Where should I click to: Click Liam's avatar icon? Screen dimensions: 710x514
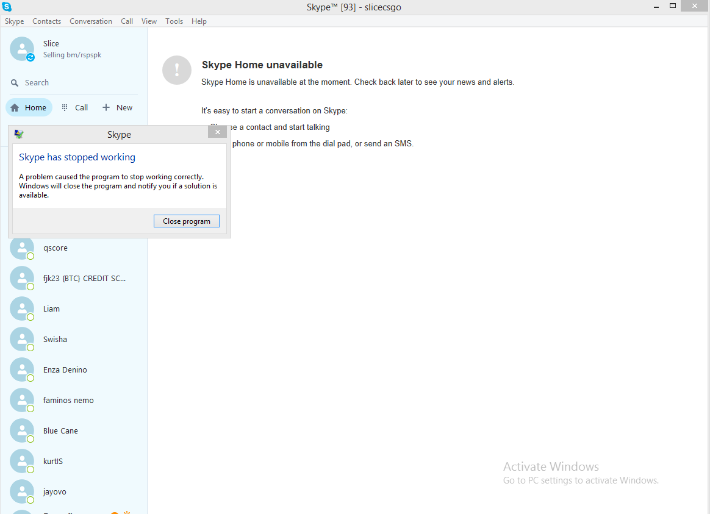point(22,309)
